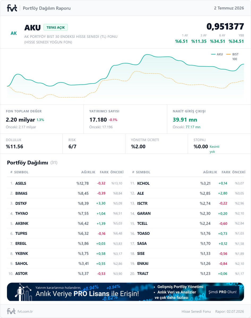Screen dimensions: 251x318
Task: Toggle the AKU chart legend entry
Action: [x=217, y=54]
